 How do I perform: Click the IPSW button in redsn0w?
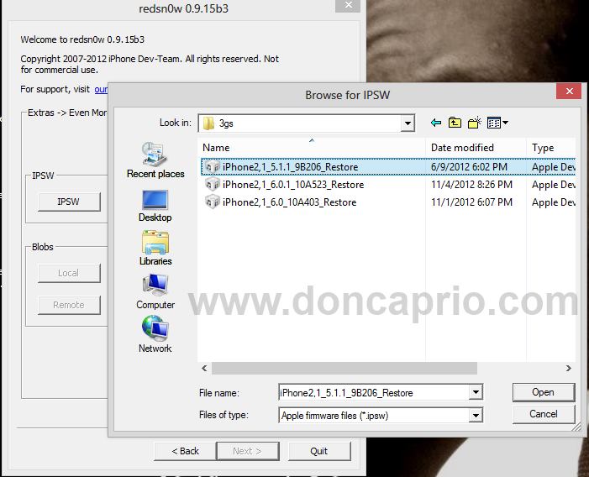tap(69, 202)
